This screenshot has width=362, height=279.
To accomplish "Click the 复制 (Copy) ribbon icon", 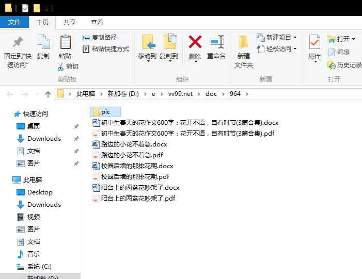I will [43, 42].
